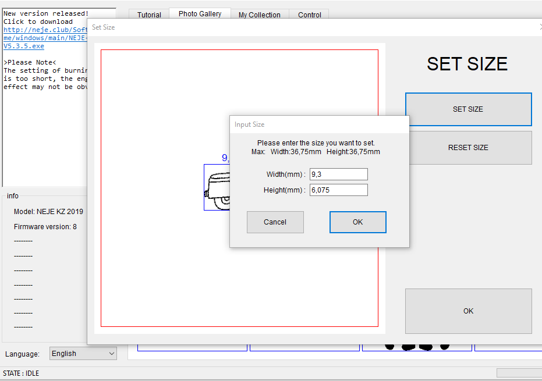Open the Tutorial tab
Image resolution: width=542 pixels, height=381 pixels.
point(149,15)
